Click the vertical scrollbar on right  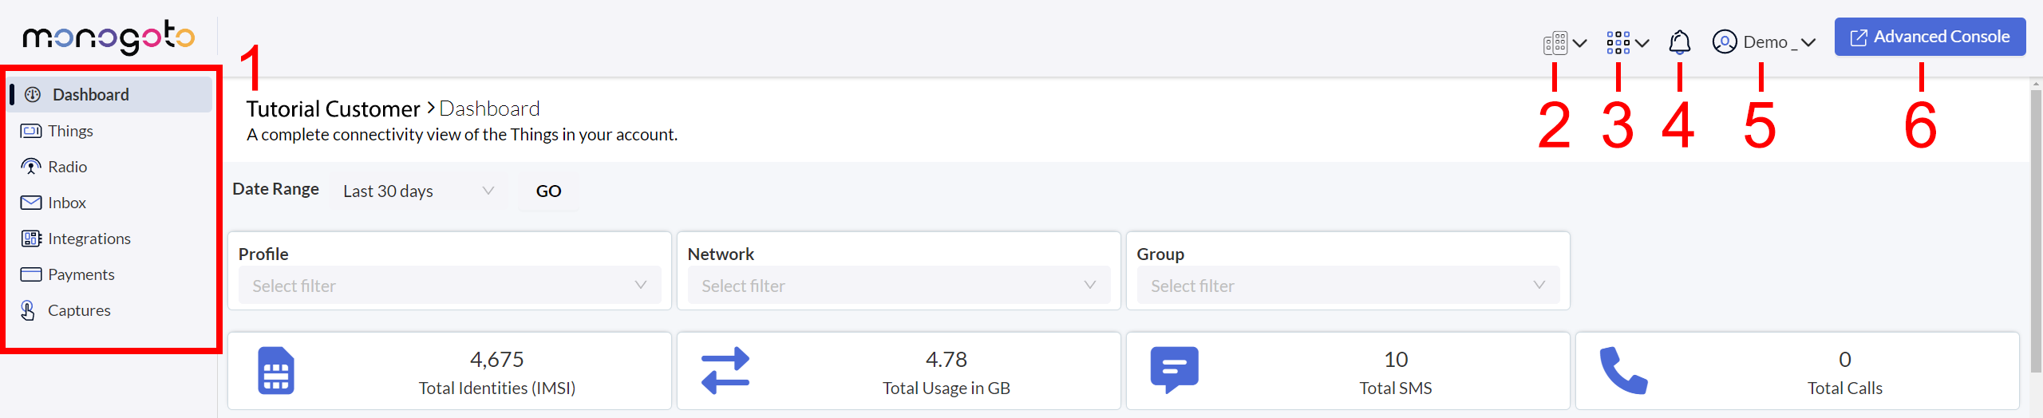click(2036, 231)
